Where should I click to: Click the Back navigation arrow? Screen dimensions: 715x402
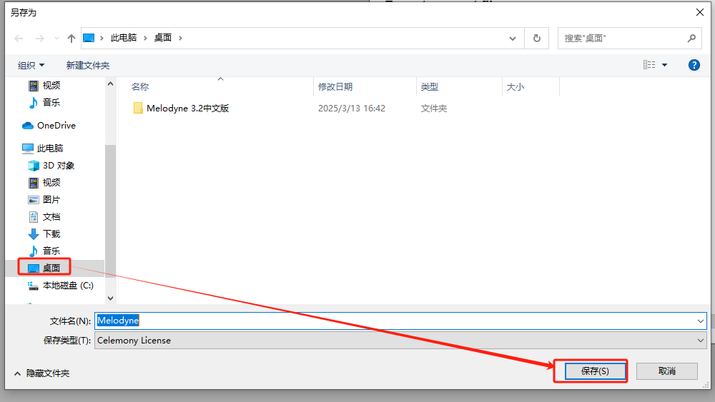(x=19, y=39)
